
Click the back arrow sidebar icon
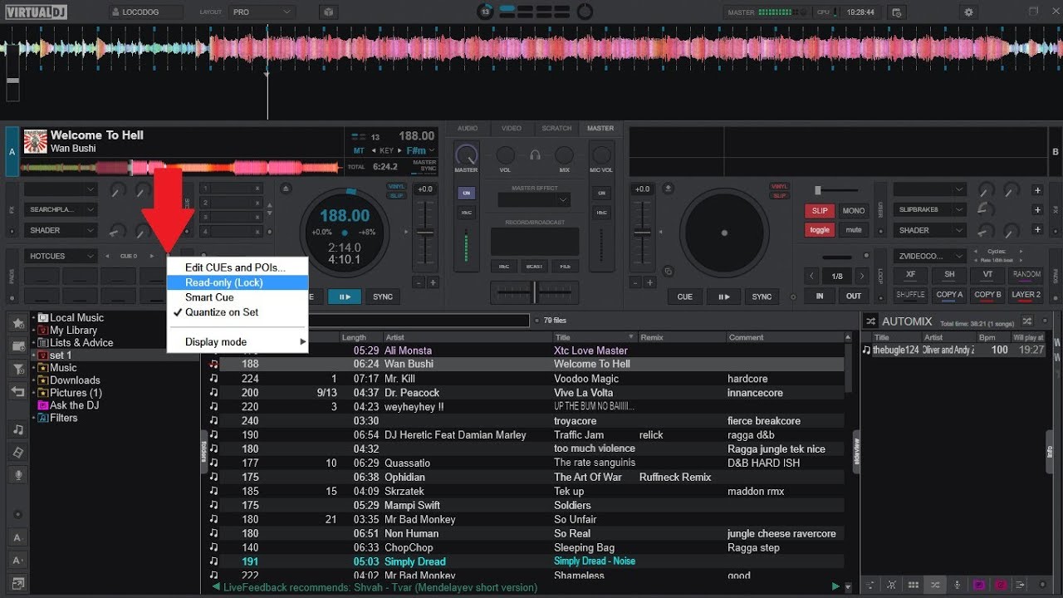click(17, 391)
